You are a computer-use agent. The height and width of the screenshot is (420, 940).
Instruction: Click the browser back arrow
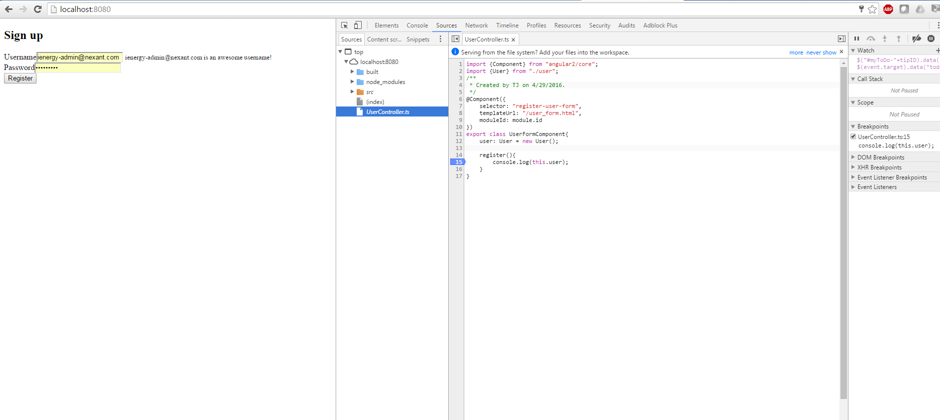click(9, 9)
